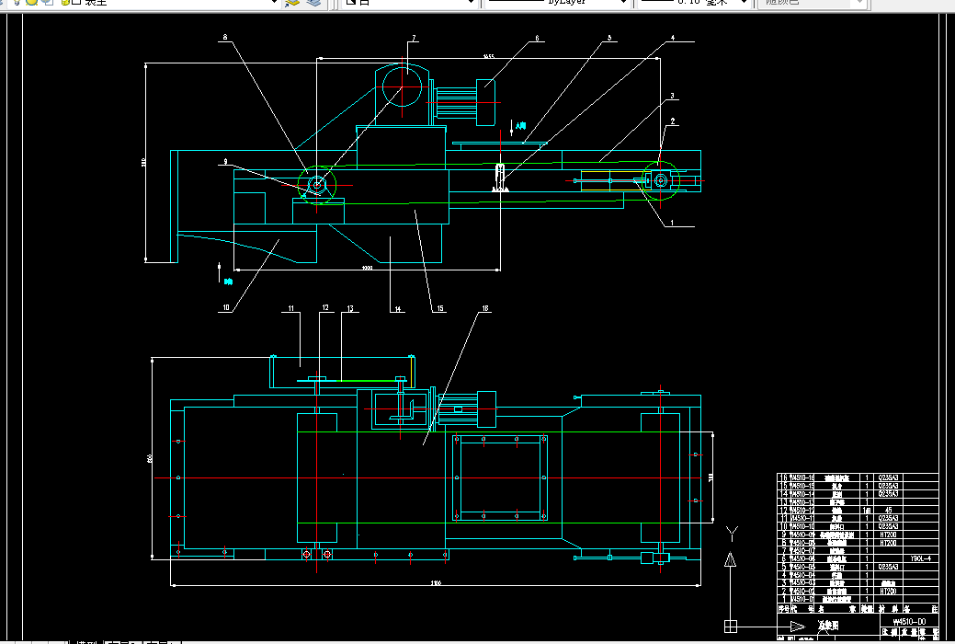Select part callout number 9
This screenshot has width=955, height=644.
225,162
